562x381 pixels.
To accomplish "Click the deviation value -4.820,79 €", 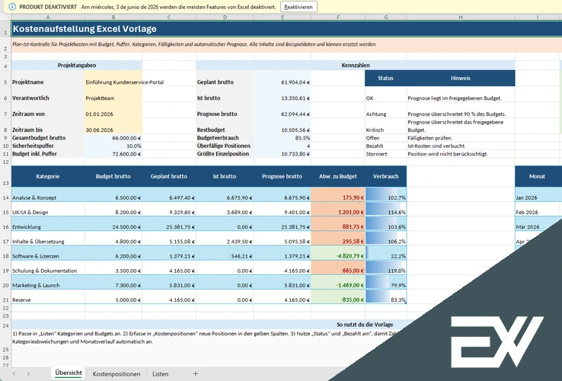I will pyautogui.click(x=338, y=253).
